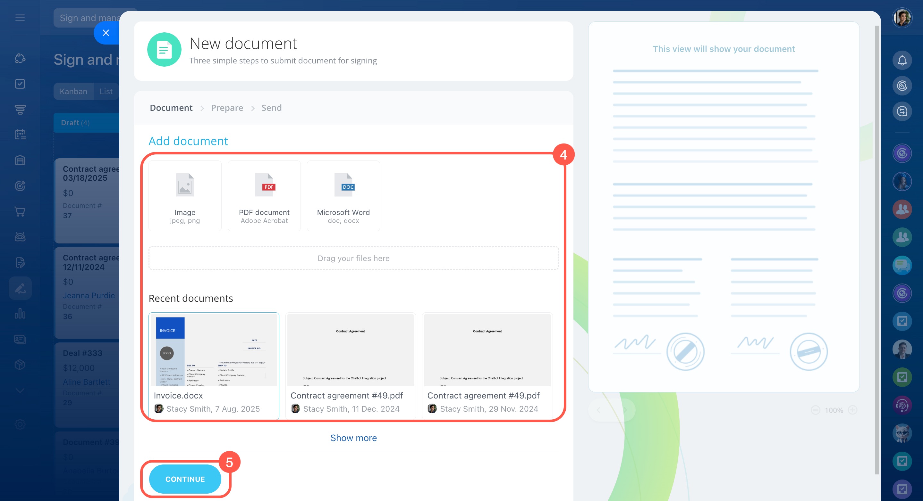Open the calendar icon in left sidebar
This screenshot has height=501, width=923.
coord(20,135)
